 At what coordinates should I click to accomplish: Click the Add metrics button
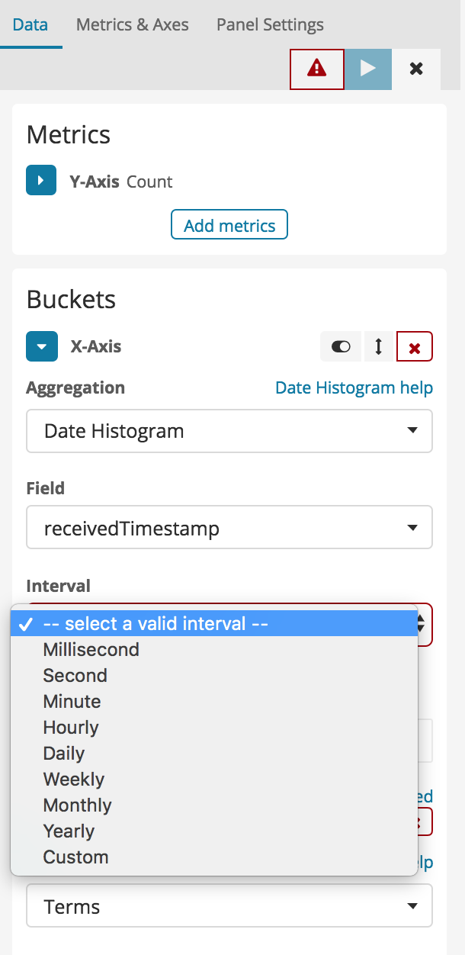[x=229, y=225]
